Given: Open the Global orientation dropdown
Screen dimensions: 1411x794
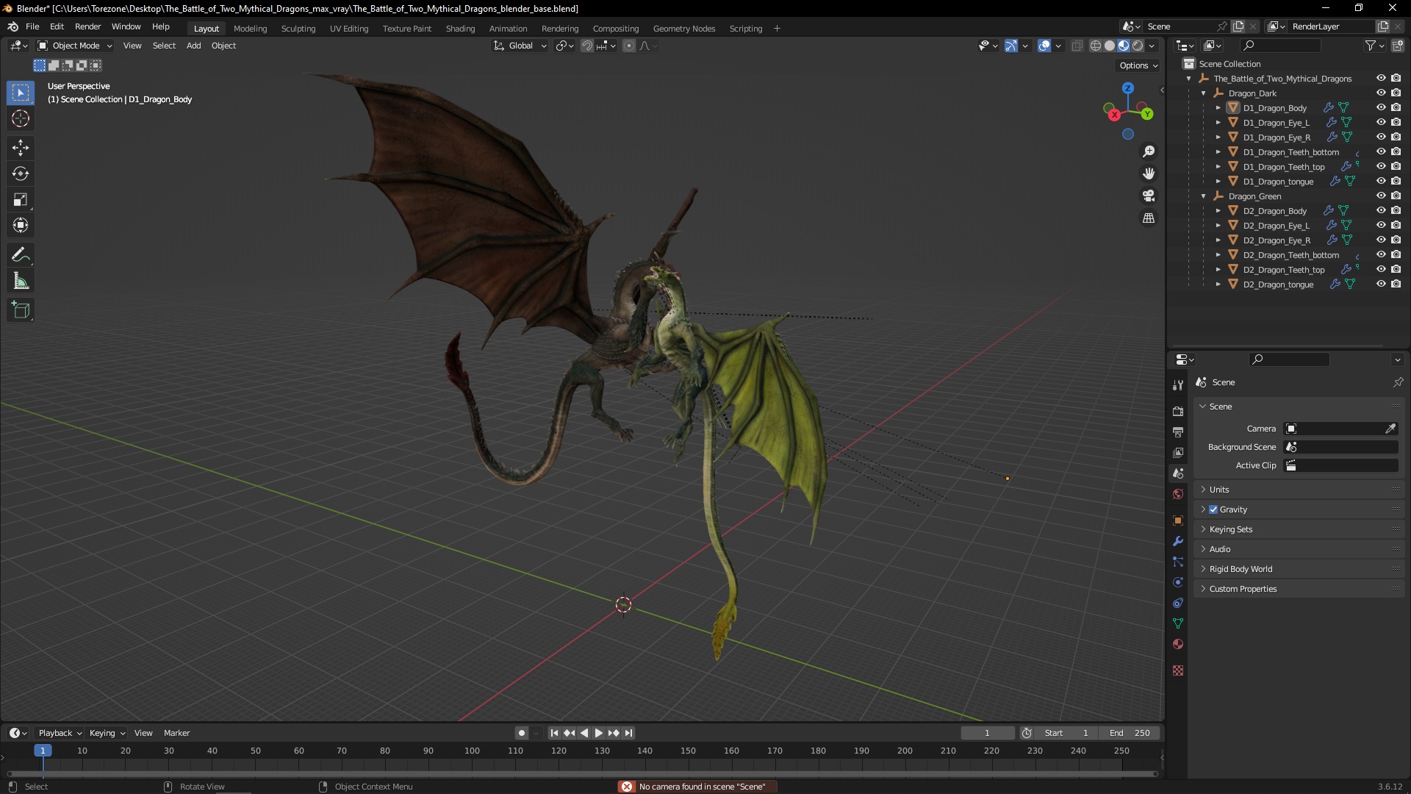Looking at the screenshot, I should pyautogui.click(x=520, y=46).
